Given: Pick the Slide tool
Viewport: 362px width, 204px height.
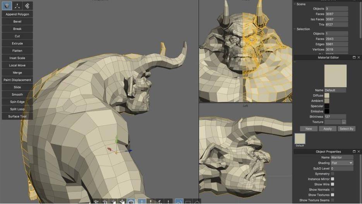Looking at the screenshot, I should tap(17, 87).
